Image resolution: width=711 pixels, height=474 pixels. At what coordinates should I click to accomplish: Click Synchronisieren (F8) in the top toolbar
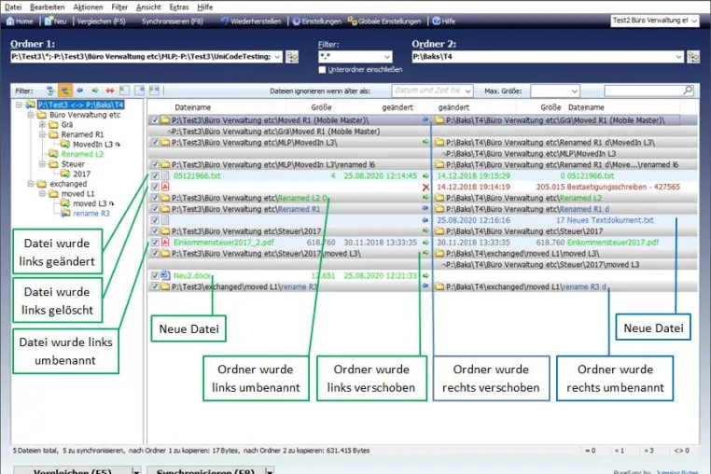(x=172, y=21)
